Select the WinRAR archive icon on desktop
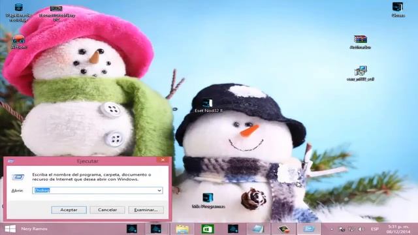 pos(361,42)
